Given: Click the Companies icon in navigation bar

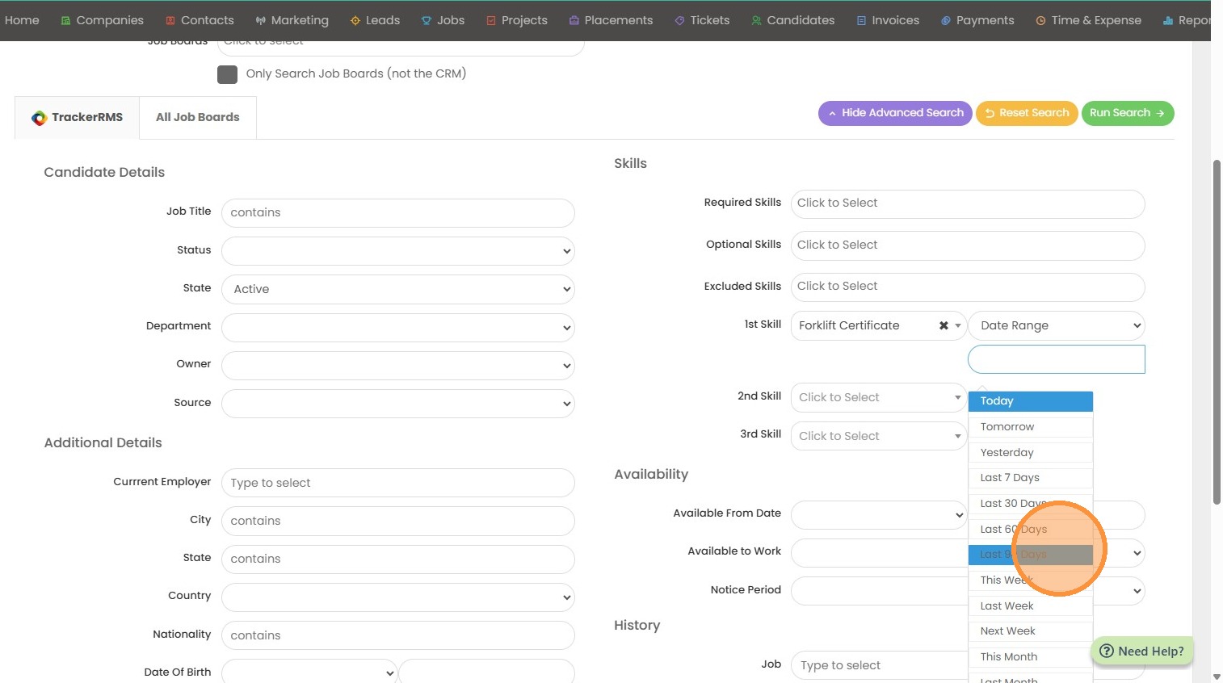Looking at the screenshot, I should tap(66, 21).
